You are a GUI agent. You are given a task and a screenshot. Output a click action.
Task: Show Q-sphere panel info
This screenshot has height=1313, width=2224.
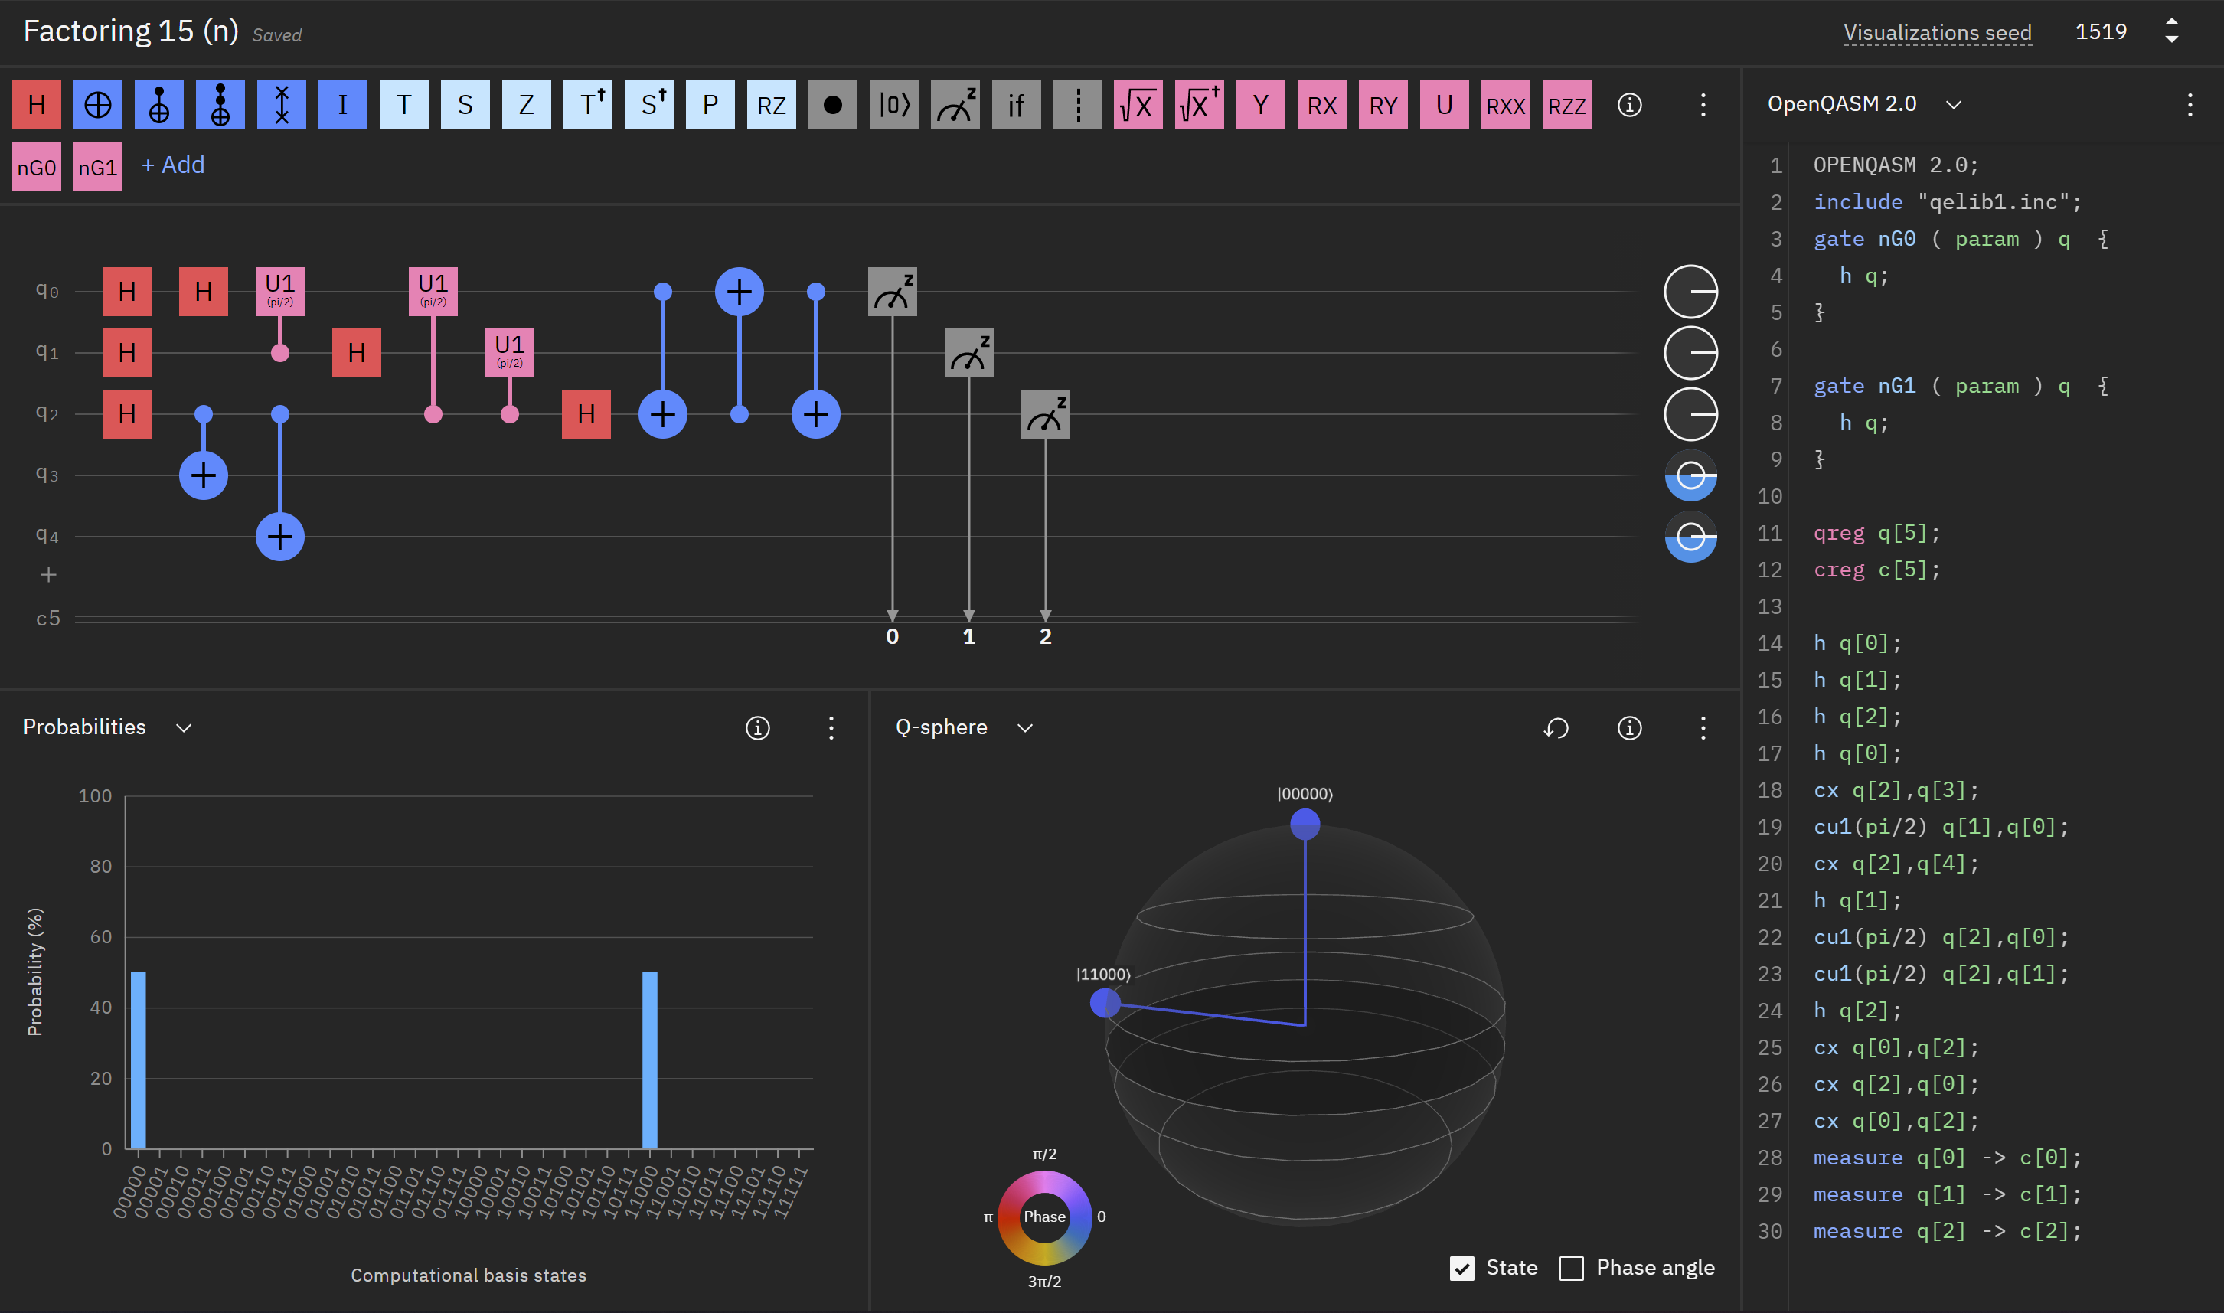[1629, 728]
